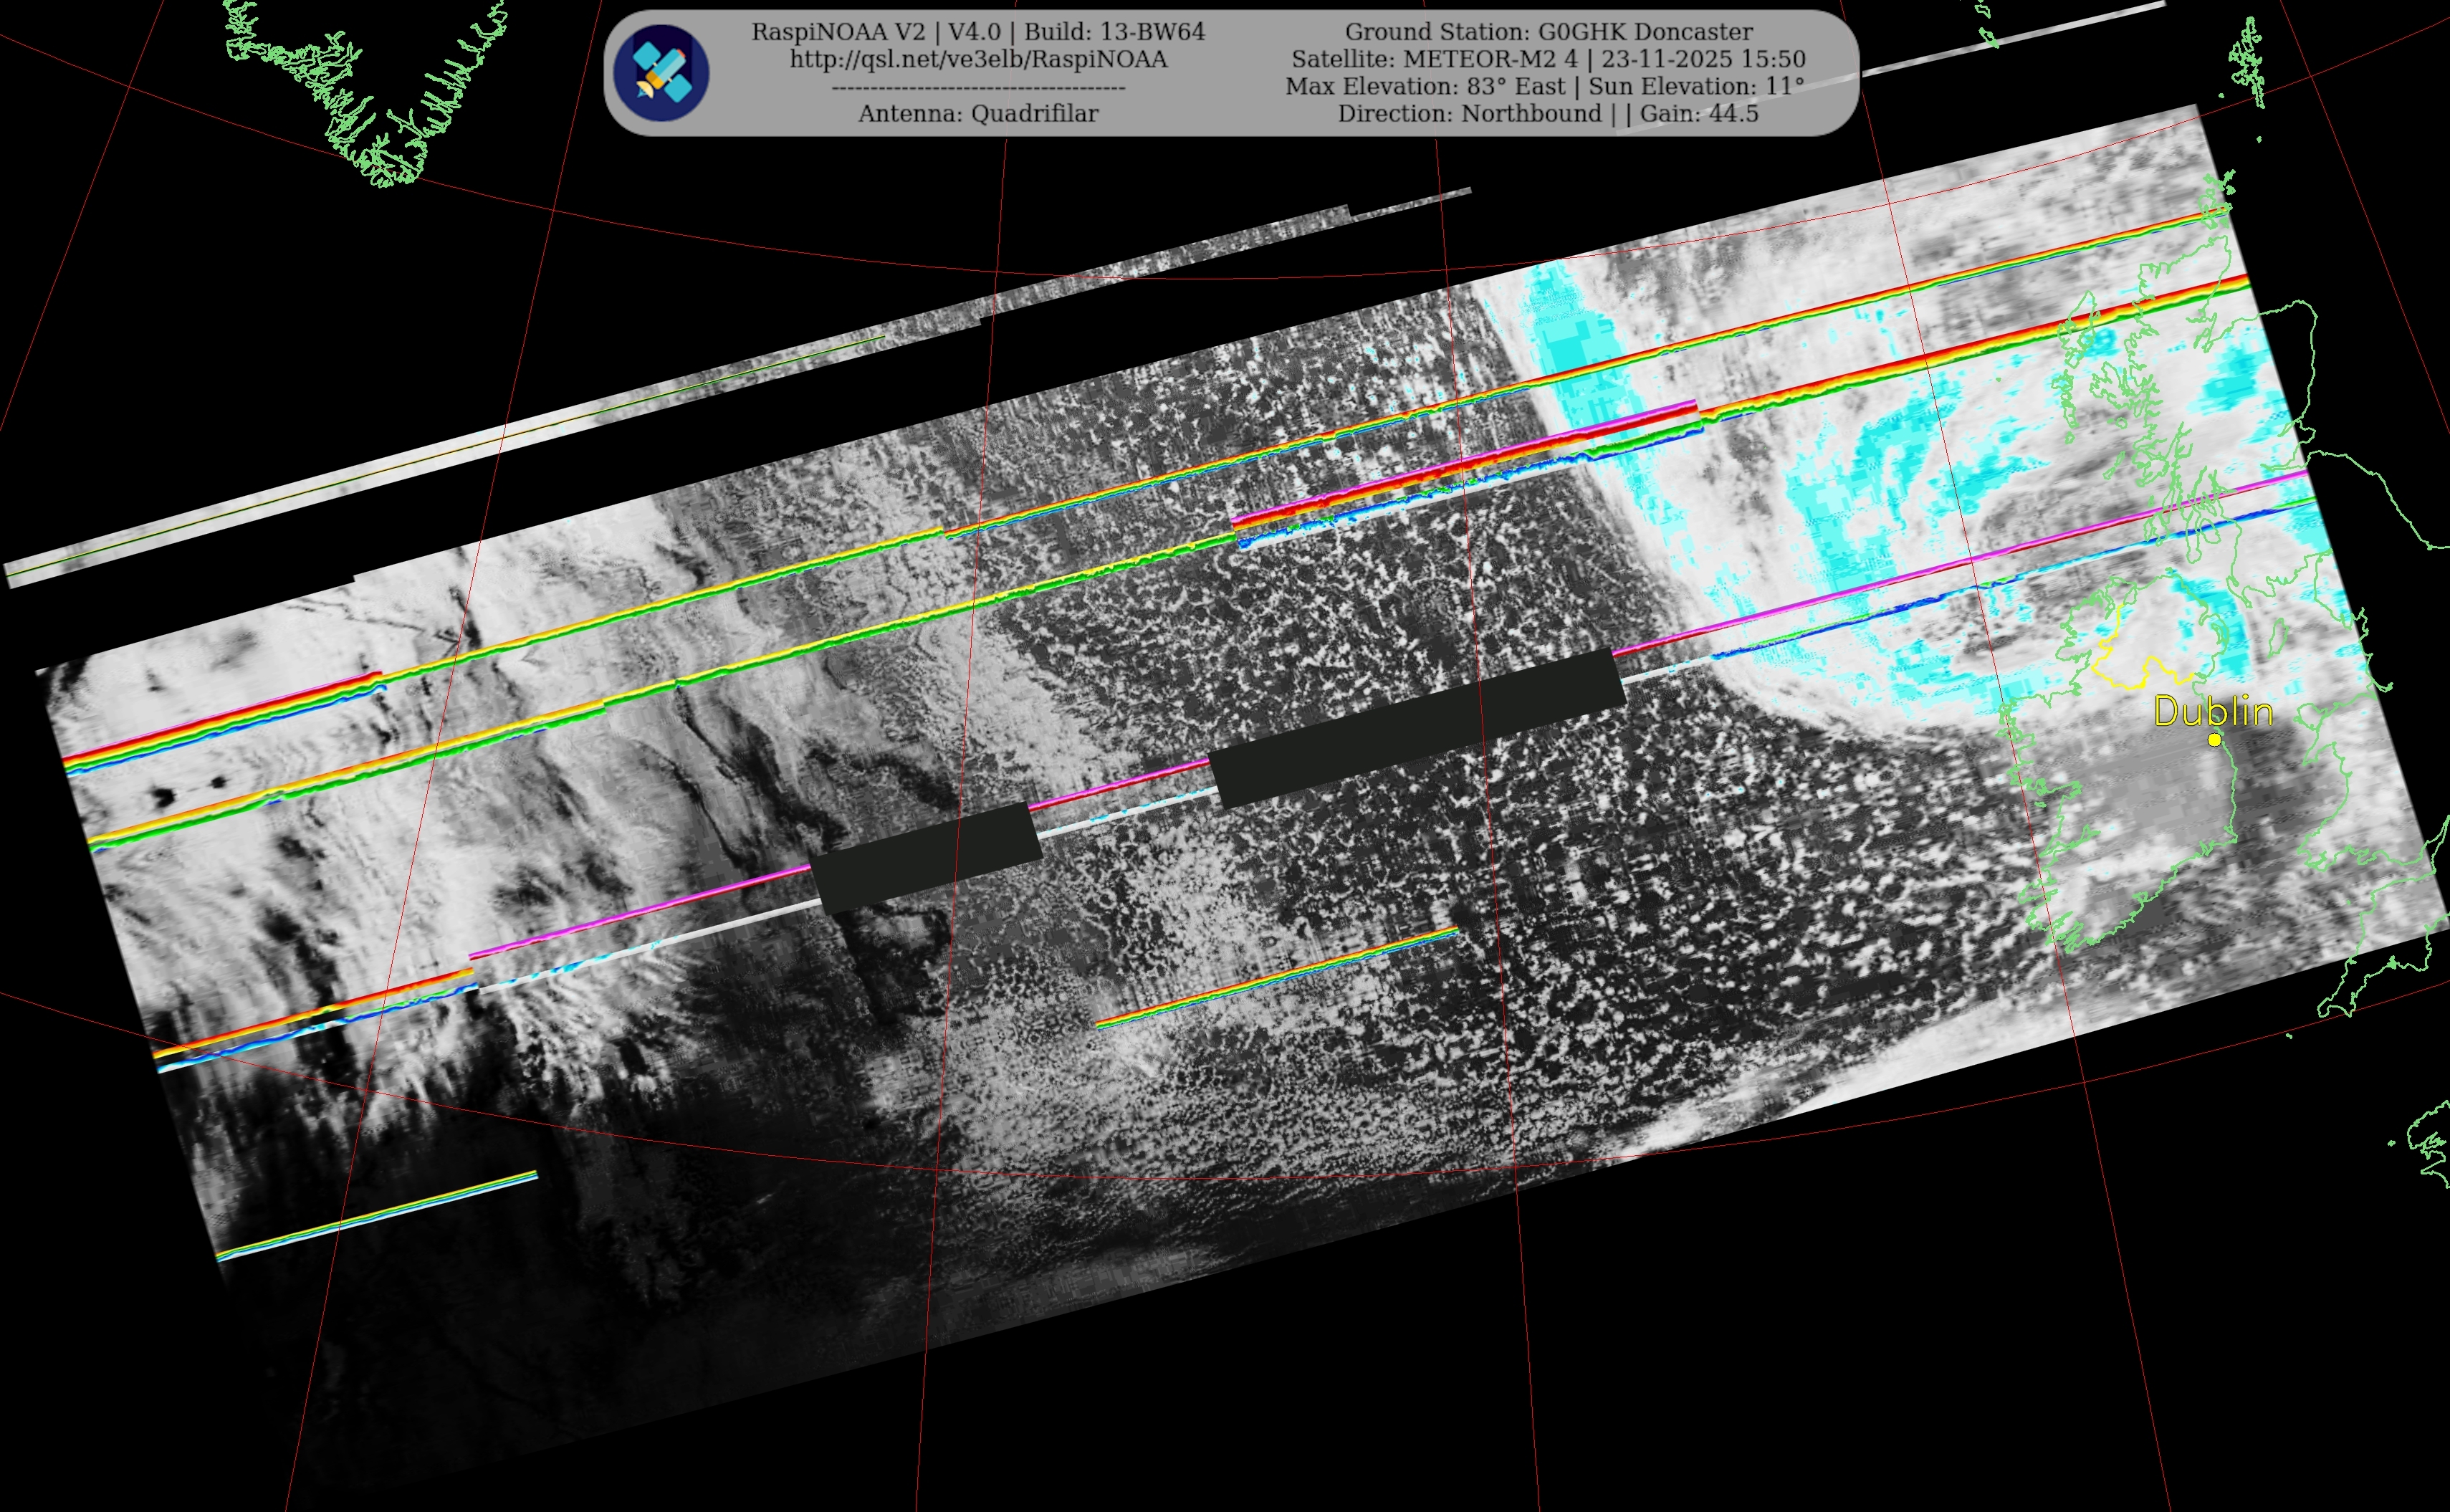Click the Antenna: Quadrifilar label

(978, 113)
